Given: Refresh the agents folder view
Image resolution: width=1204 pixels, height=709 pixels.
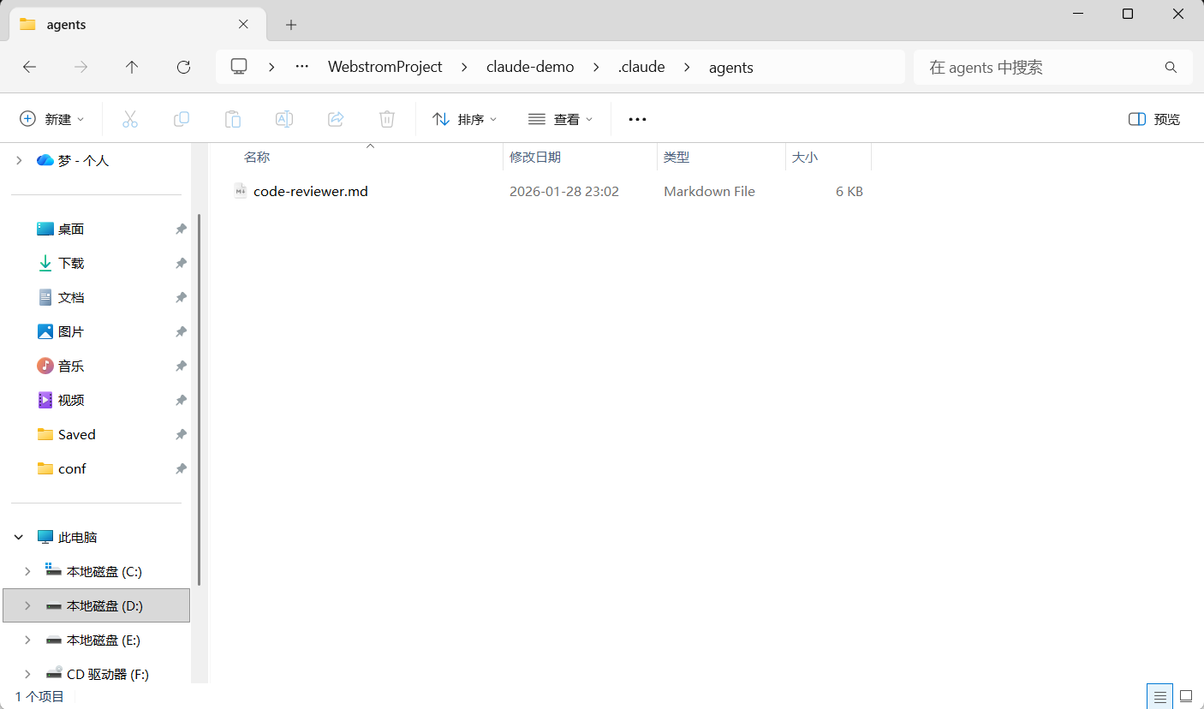Looking at the screenshot, I should [183, 67].
